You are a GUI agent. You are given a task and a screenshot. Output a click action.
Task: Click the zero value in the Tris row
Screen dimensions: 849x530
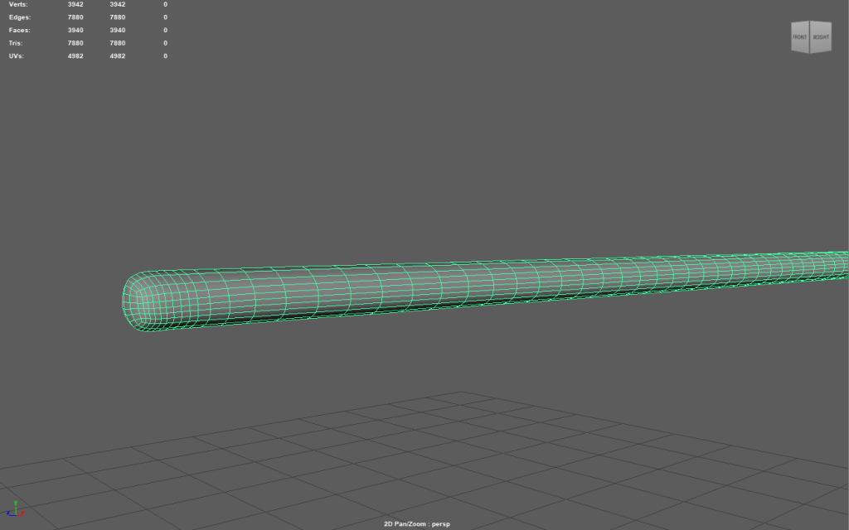click(165, 43)
